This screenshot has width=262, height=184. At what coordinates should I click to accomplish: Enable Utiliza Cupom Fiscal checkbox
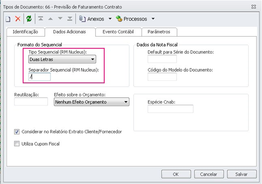click(x=17, y=144)
